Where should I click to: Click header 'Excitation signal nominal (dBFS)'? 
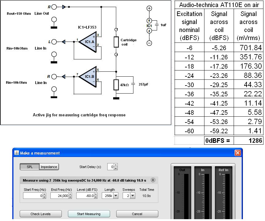point(189,26)
